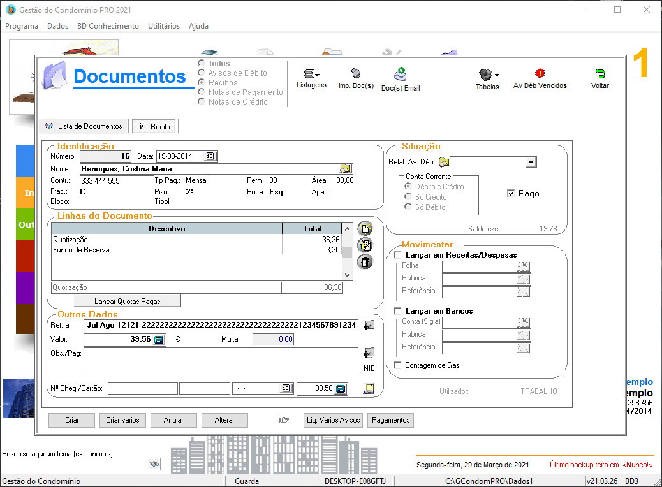662x487 pixels.
Task: Click the pointing hand icon near Alterar
Action: tap(284, 420)
